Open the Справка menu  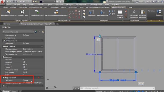[115, 5]
